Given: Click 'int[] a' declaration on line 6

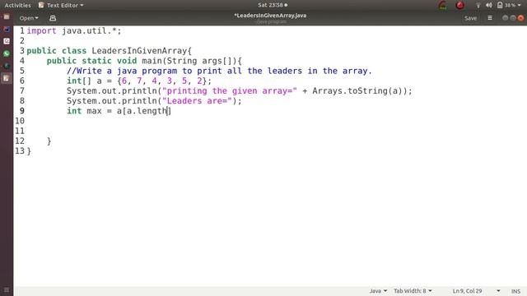Looking at the screenshot, I should tap(84, 81).
